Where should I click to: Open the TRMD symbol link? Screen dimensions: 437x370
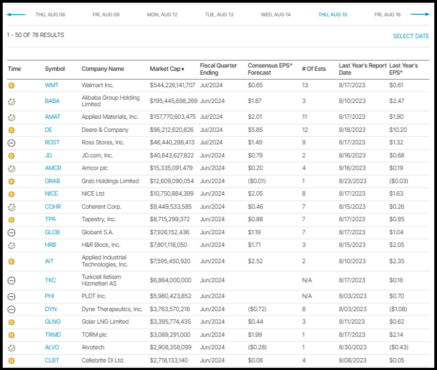click(53, 334)
